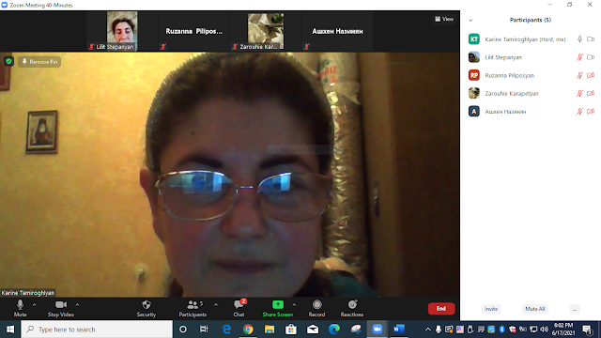
Task: Collapse Participants panel chevron
Action: [x=470, y=21]
